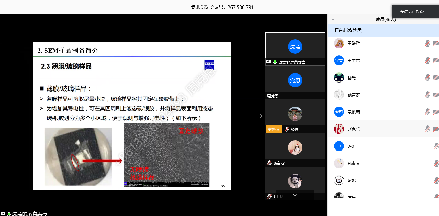Toggle 赵家乐's camera-off icon
The height and width of the screenshot is (216, 439).
(x=436, y=129)
